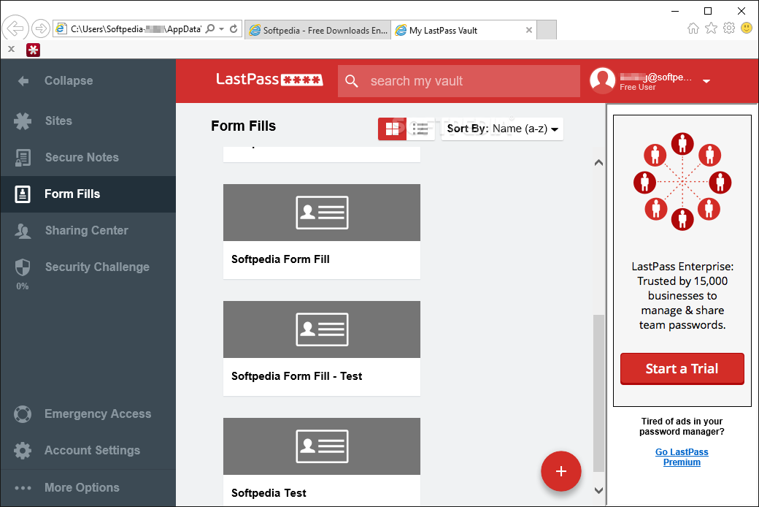Click the "Softpedia Form Fill - Test" title
Screen dimensions: 759x507
point(297,376)
